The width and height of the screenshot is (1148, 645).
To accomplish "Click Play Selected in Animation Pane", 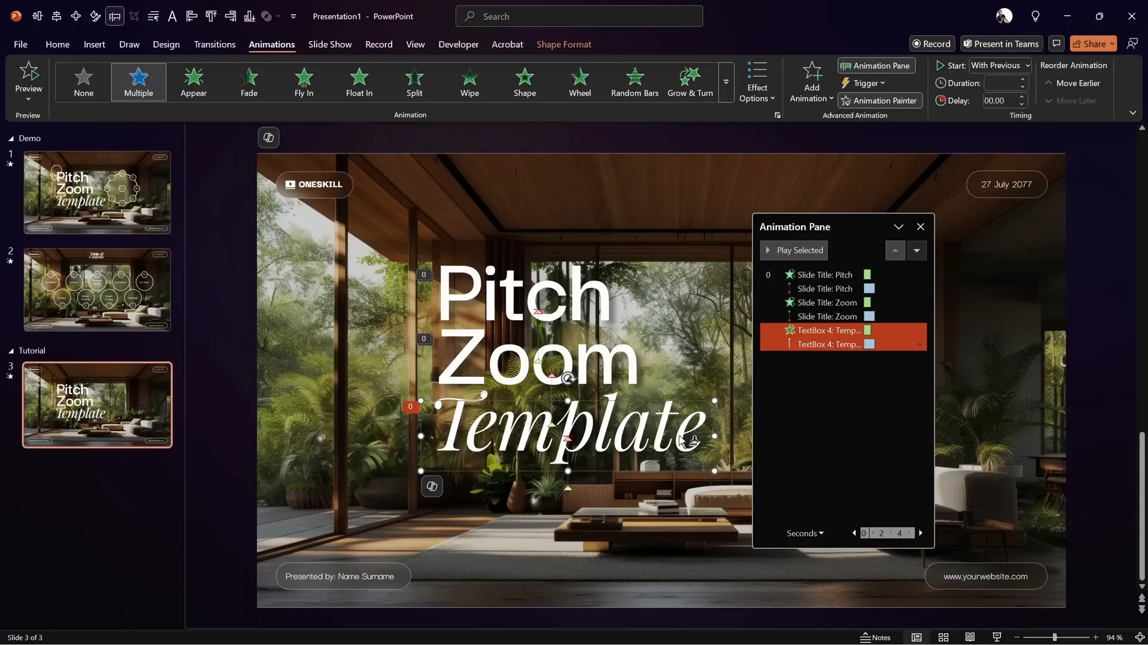I will [793, 250].
